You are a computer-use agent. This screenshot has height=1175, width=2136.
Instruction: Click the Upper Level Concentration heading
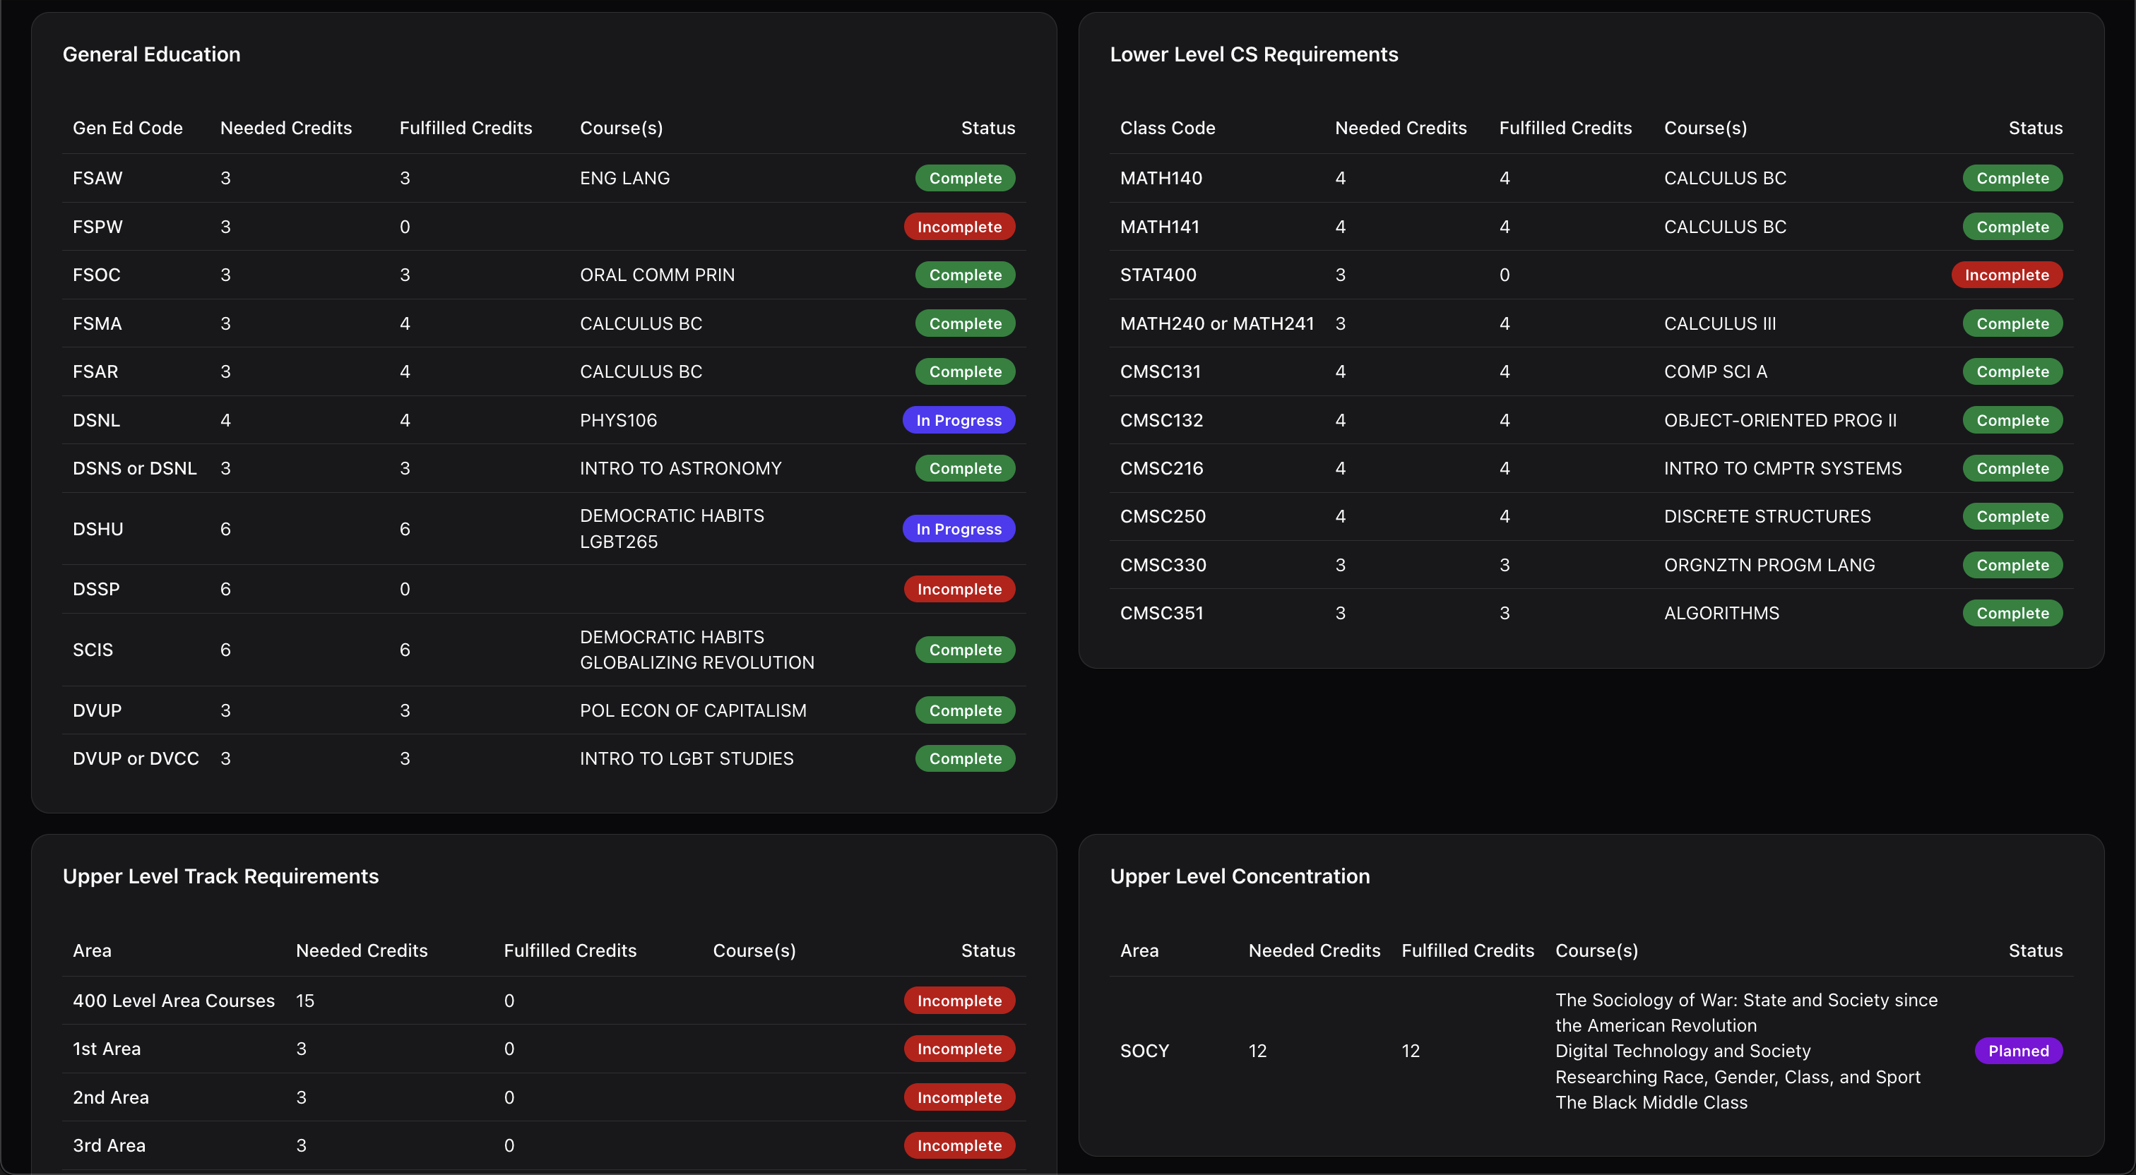click(1239, 876)
